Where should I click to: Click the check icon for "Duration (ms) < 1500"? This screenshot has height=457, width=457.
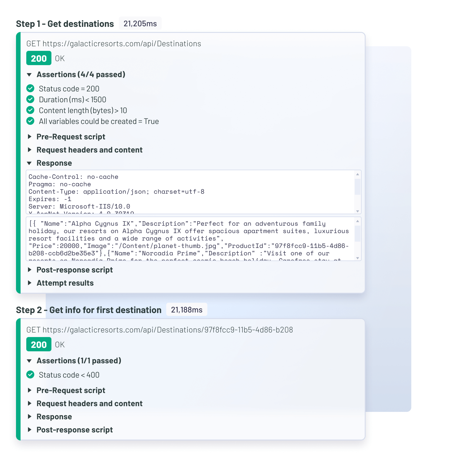click(x=31, y=99)
